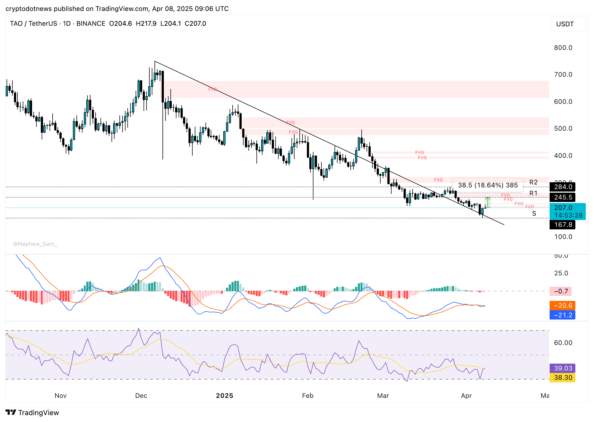Click the @Nephew_Sam_ watermark text
The image size is (594, 422).
(x=35, y=244)
